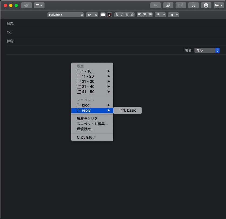Open 環境設定... from the Clipy menu
Screen dimensions: 226x219
pyautogui.click(x=92, y=129)
